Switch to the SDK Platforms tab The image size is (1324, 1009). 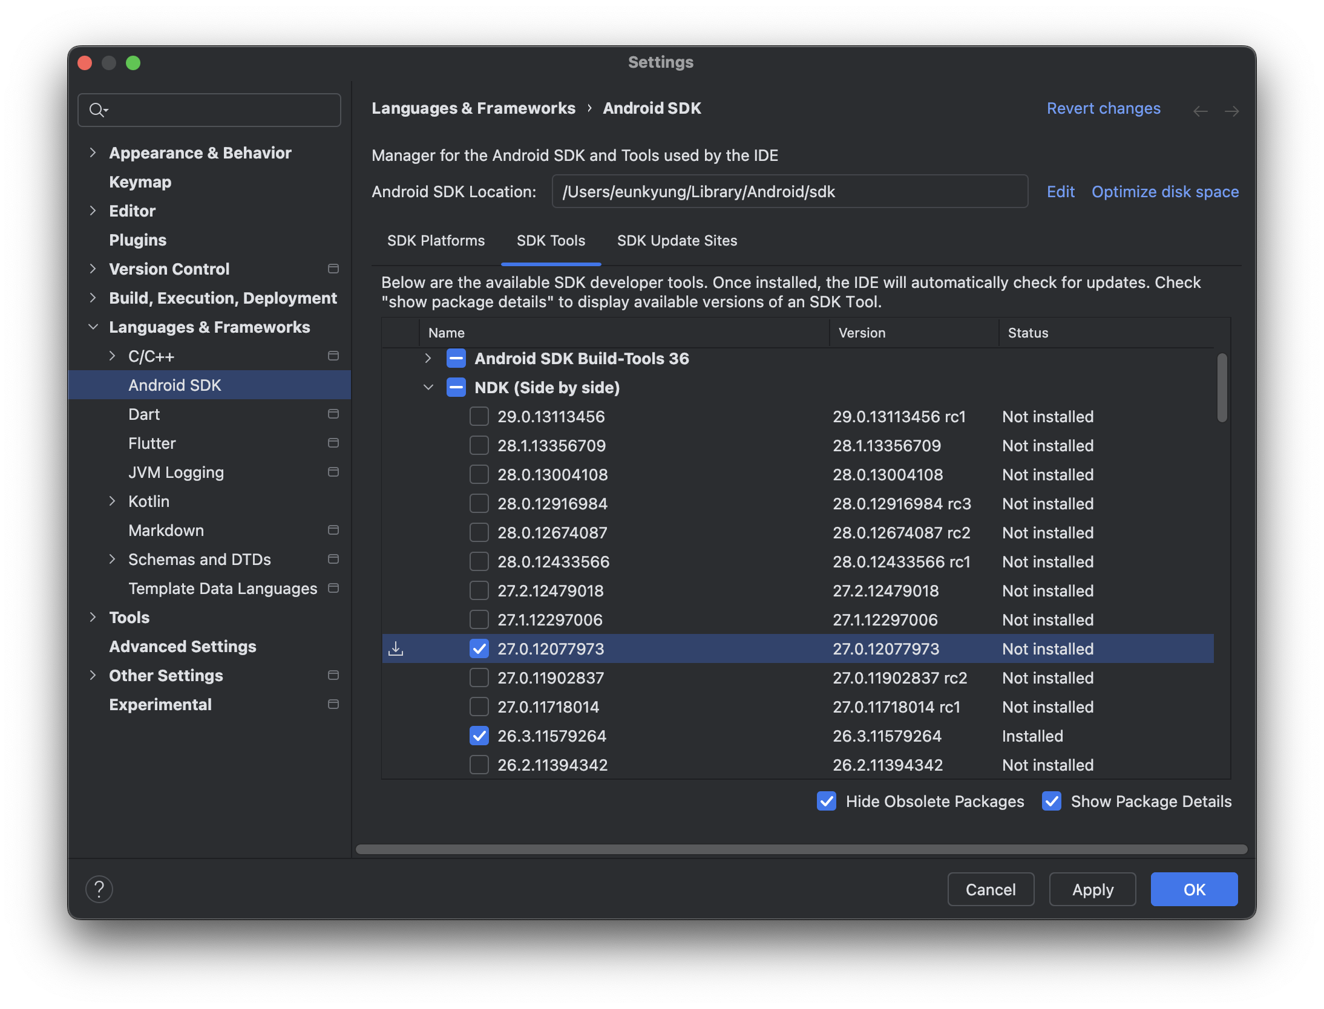436,241
